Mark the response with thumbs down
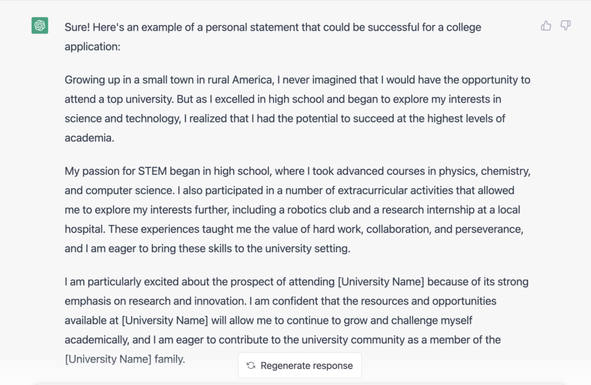The image size is (591, 385). coord(566,25)
